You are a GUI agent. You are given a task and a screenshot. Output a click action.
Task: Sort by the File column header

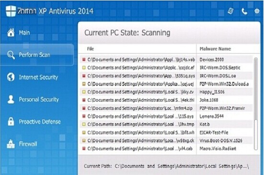91,49
